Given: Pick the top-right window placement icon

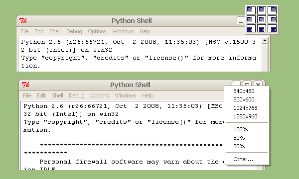Looking at the screenshot, I should point(272,10).
